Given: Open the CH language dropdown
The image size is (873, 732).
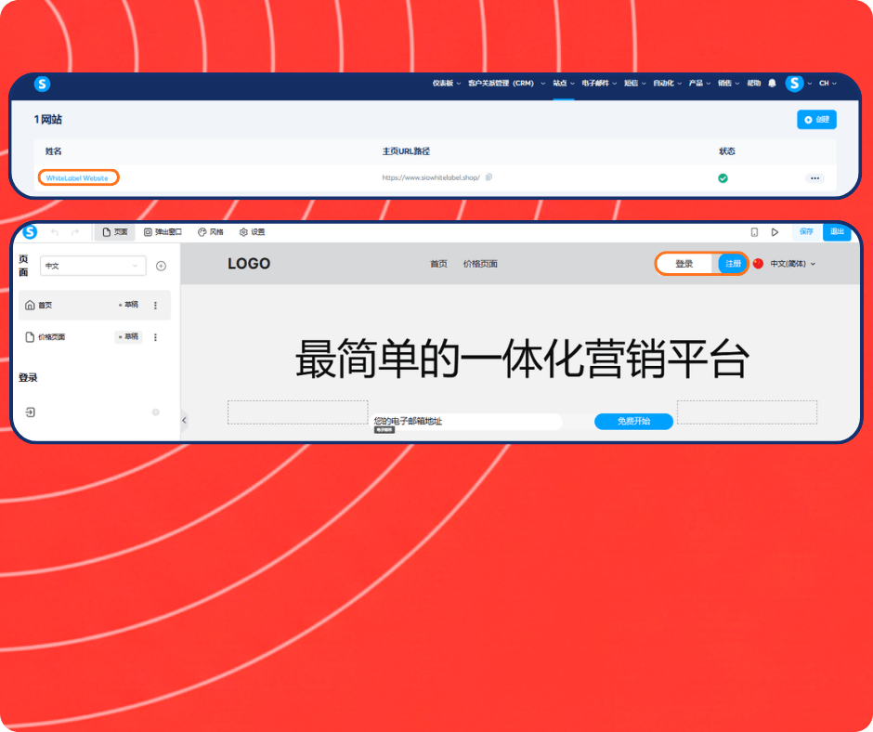Looking at the screenshot, I should tap(827, 83).
